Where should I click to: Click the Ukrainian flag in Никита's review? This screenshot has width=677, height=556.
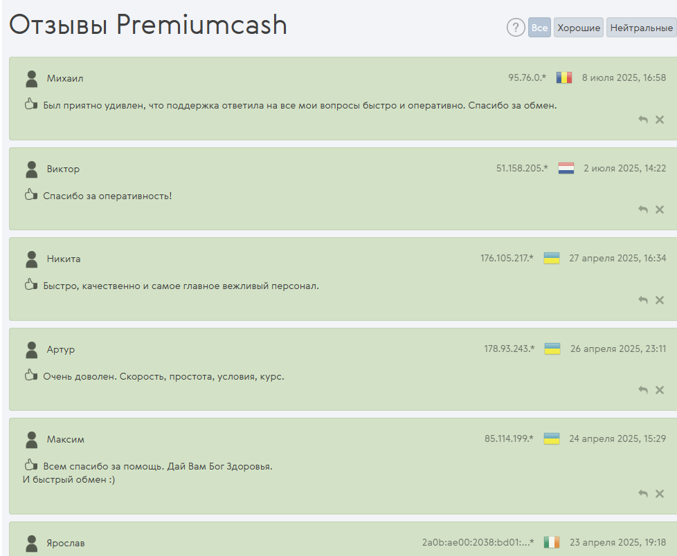(552, 258)
